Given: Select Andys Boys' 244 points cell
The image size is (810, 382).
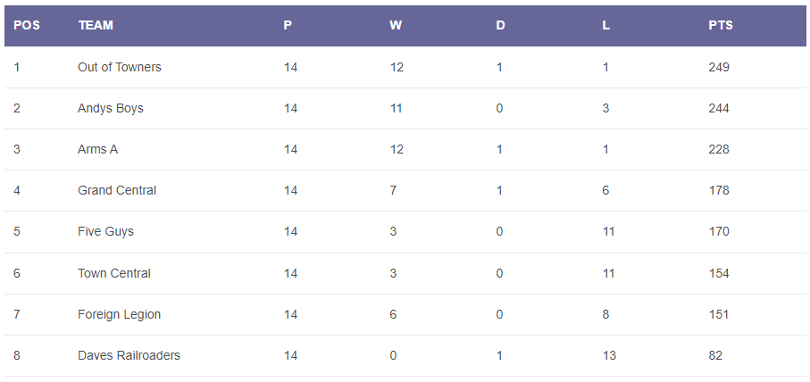Looking at the screenshot, I should tap(719, 108).
